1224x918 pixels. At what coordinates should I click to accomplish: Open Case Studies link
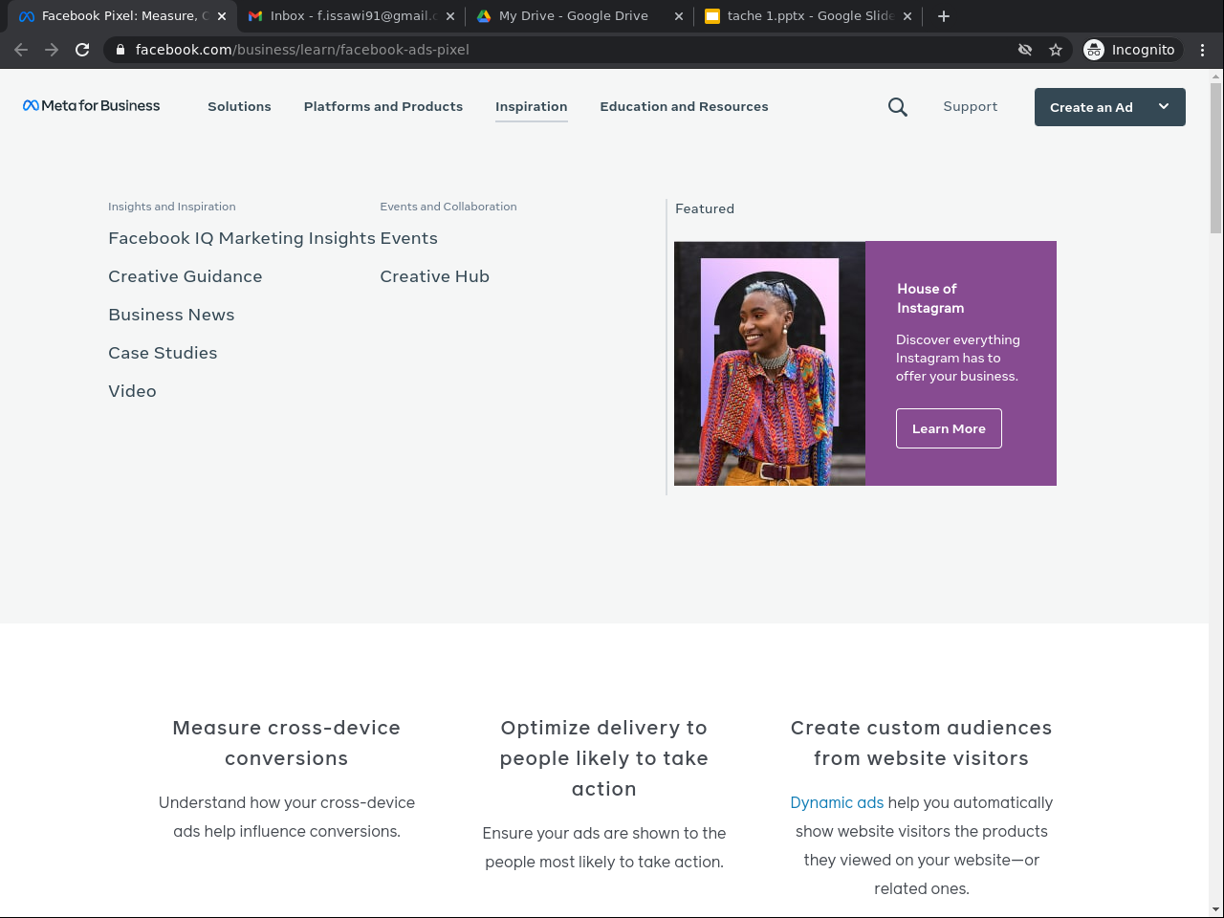click(x=163, y=353)
